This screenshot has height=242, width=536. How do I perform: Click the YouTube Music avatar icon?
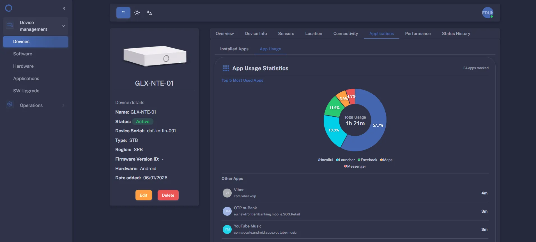click(x=227, y=229)
